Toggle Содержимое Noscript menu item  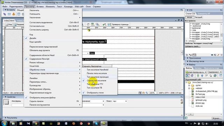coord(53,59)
